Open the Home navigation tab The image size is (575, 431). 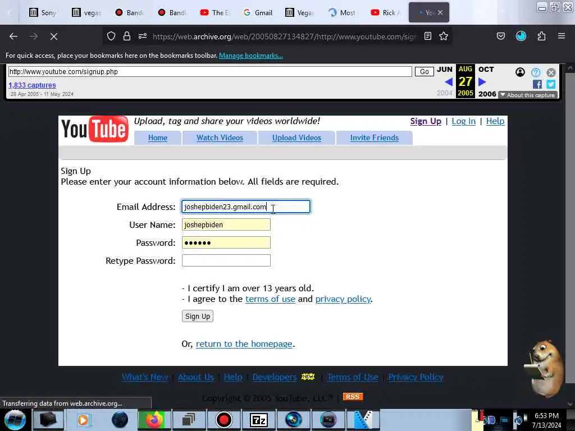click(x=158, y=138)
